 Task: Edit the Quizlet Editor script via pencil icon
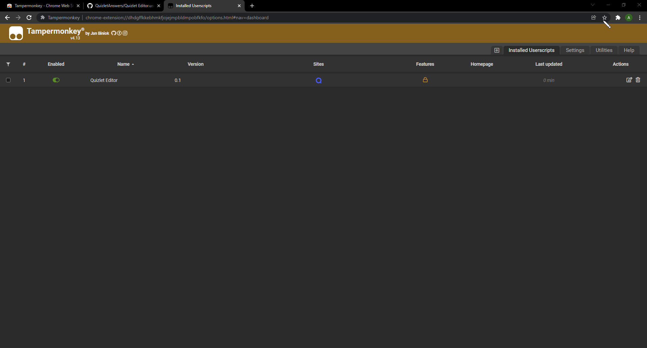point(629,80)
